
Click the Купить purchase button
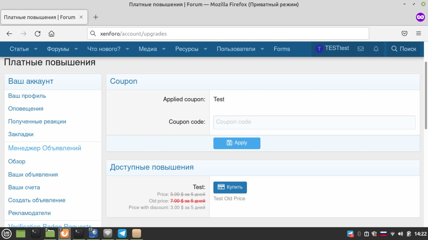coord(230,187)
